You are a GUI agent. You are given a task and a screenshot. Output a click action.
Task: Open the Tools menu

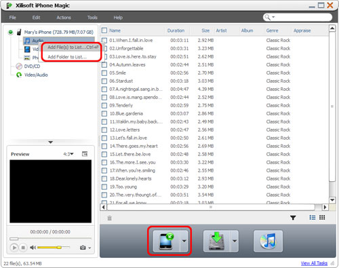click(92, 18)
